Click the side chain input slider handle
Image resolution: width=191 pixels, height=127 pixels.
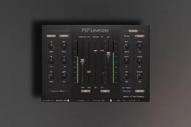tap(68, 101)
